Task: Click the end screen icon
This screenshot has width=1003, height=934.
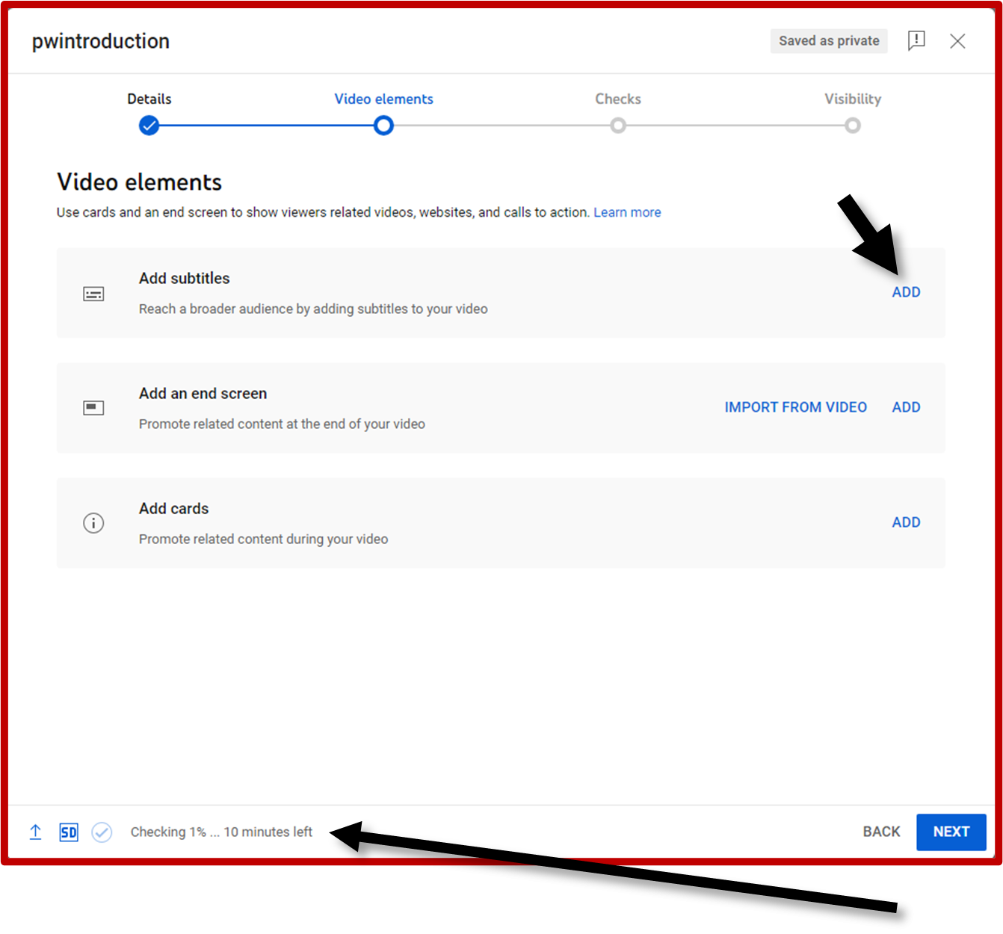Action: tap(93, 408)
